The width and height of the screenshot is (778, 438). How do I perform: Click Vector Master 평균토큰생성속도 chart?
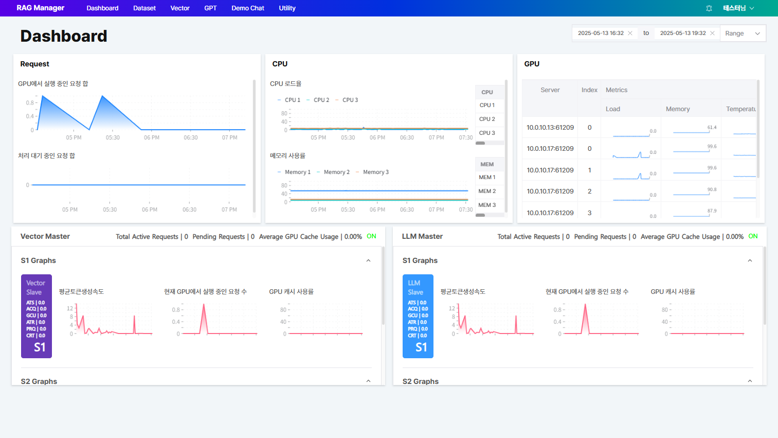click(x=109, y=319)
